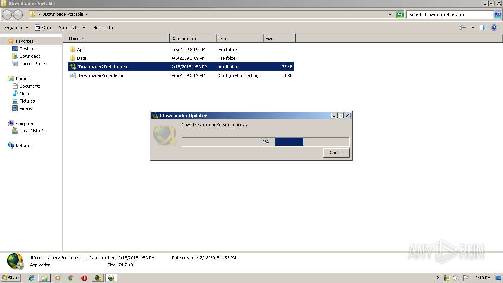Click the JDownloader logo in the updater dialog
Image resolution: width=503 pixels, height=283 pixels.
(x=165, y=135)
